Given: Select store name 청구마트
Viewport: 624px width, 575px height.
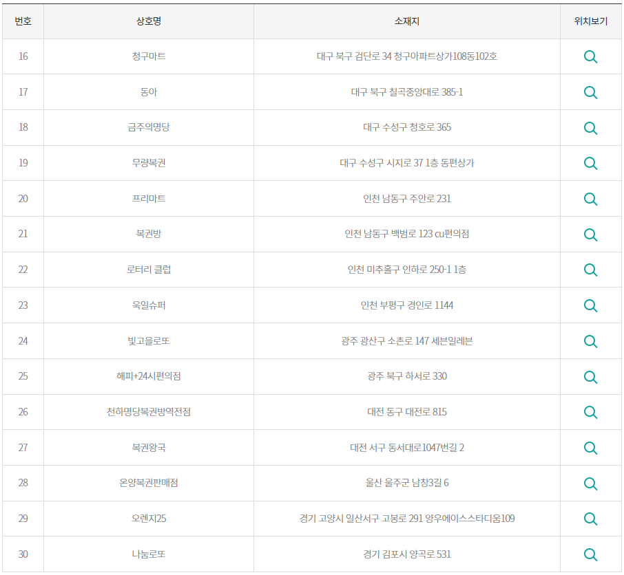Looking at the screenshot, I should pos(149,56).
